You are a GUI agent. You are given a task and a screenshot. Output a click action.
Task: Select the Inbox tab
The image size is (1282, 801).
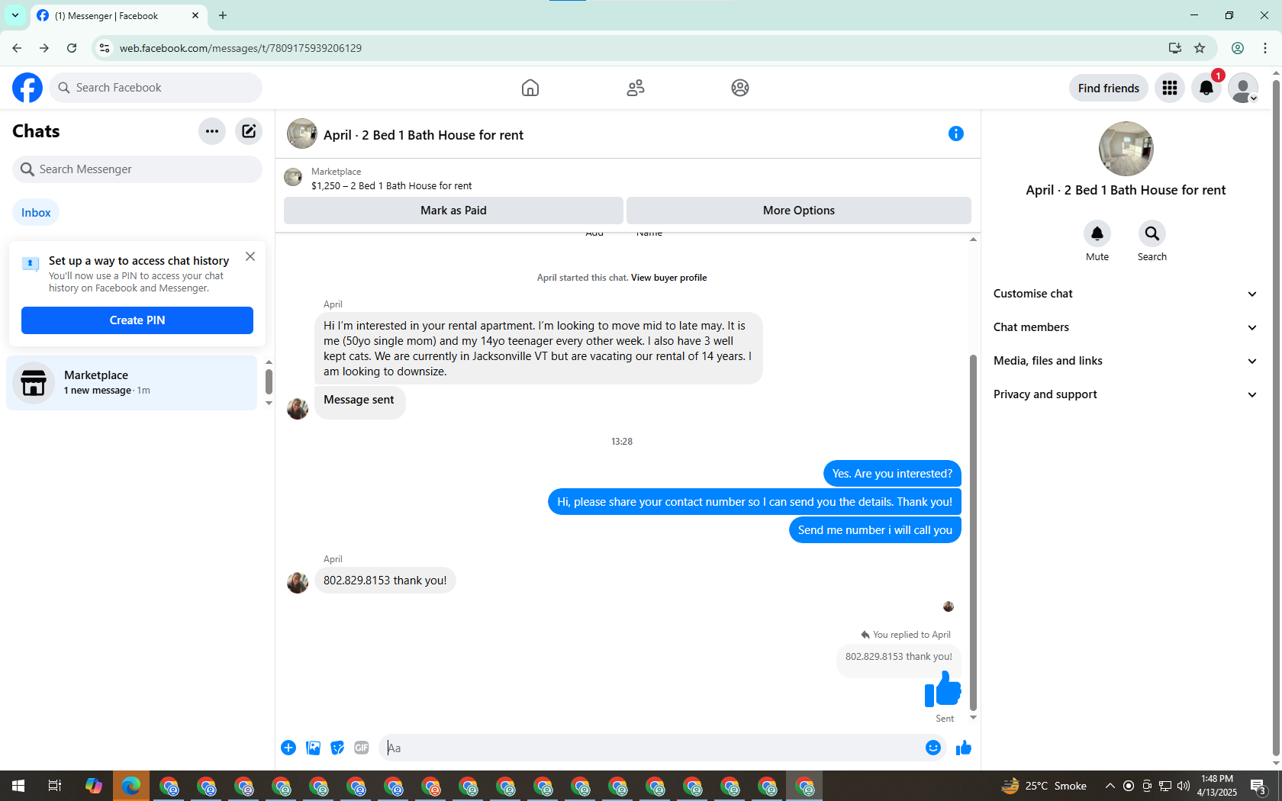(x=36, y=213)
